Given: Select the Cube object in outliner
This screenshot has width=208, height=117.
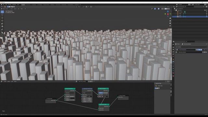Looking at the screenshot, I should click(x=180, y=13).
